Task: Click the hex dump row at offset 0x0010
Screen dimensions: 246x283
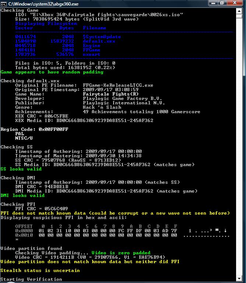Action: 122,235
